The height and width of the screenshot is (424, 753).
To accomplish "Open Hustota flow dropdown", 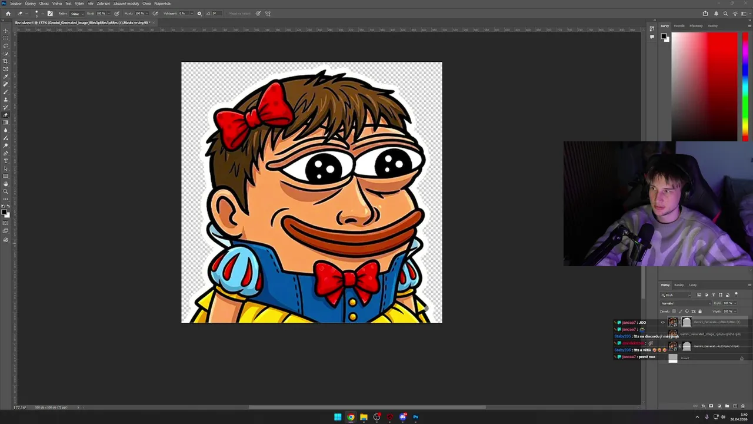I will tap(147, 13).
